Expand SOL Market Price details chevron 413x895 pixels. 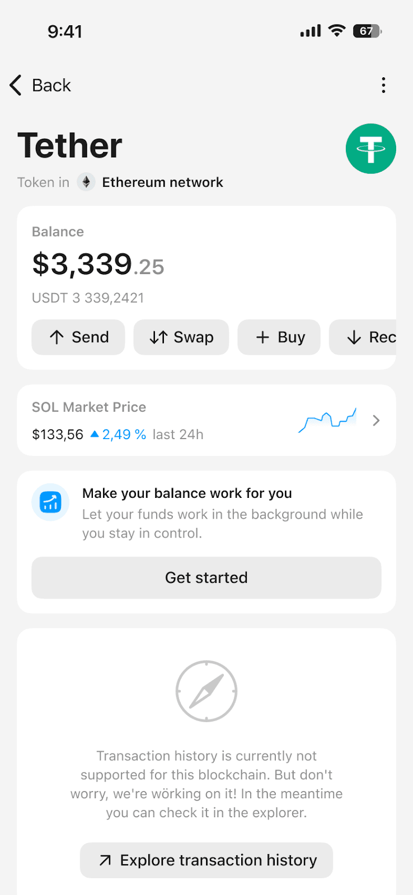coord(376,421)
